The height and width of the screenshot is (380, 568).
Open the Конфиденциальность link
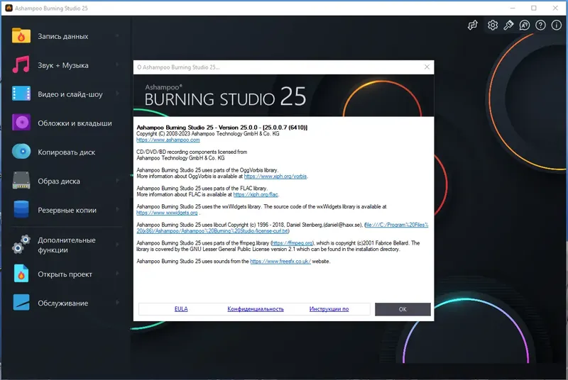(256, 309)
